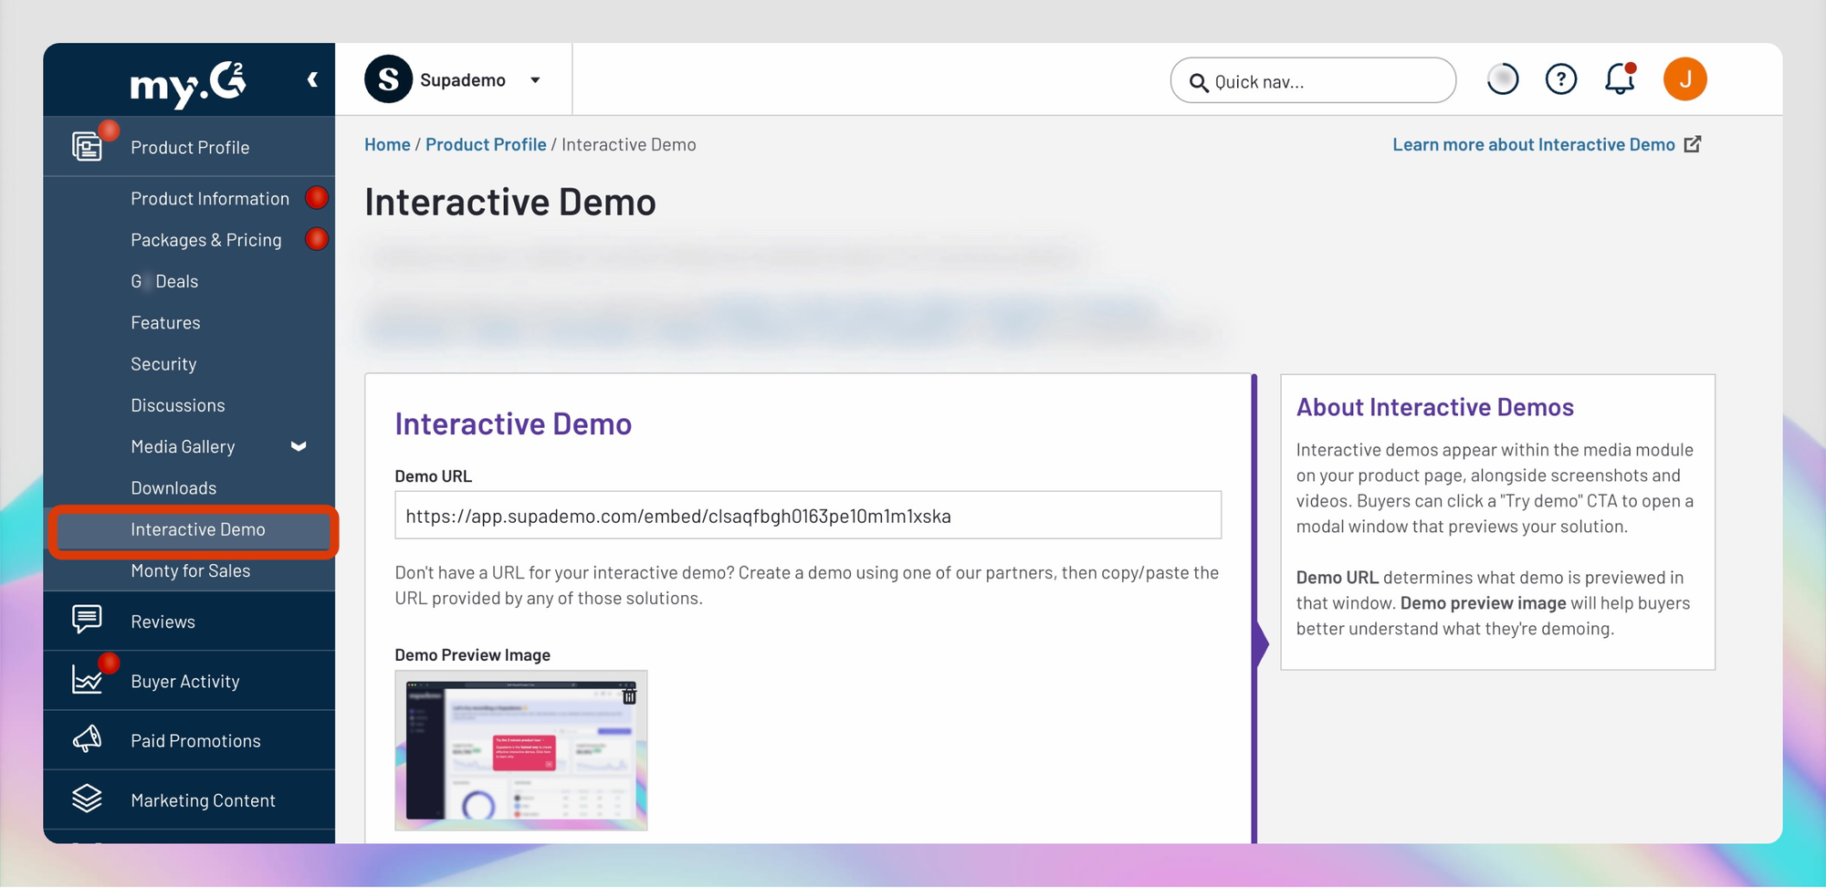Screen dimensions: 1826x888
Task: Open the notifications bell
Action: point(1620,78)
